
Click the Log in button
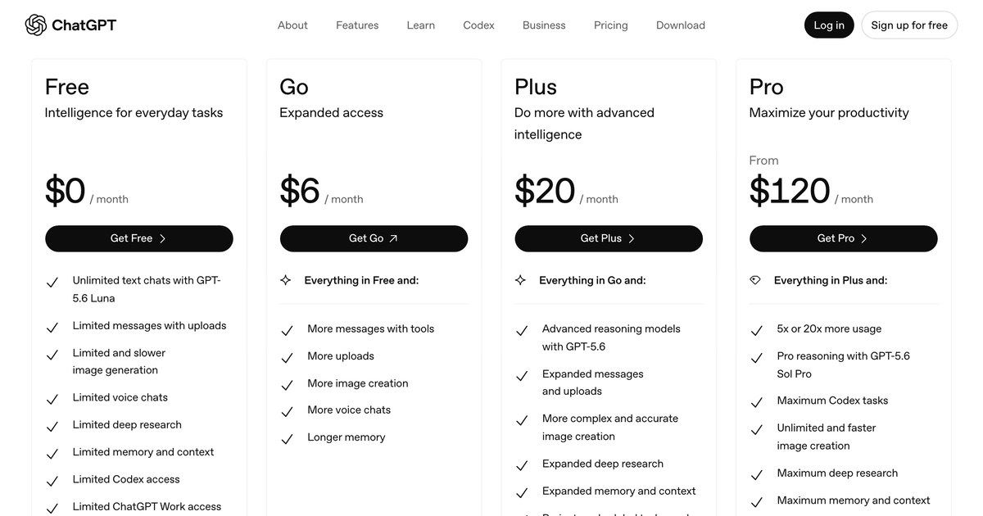coord(829,25)
